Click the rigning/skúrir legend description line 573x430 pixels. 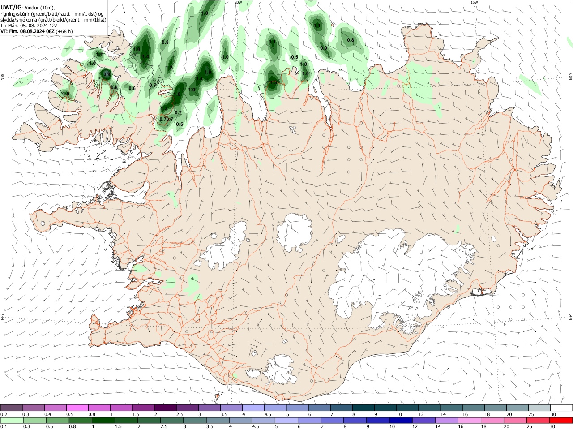(x=52, y=13)
